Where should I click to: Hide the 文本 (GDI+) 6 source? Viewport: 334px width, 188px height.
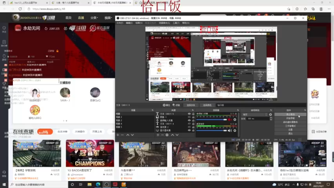click(x=189, y=114)
